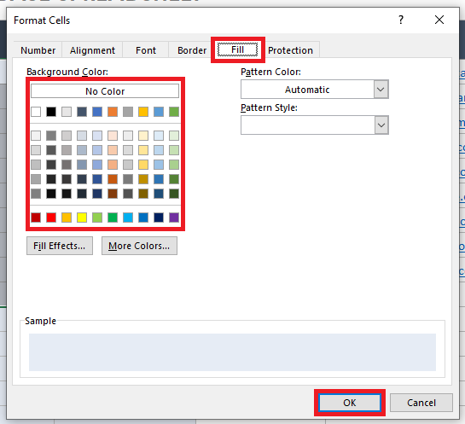Close the Format Cells dialog
465x424 pixels.
click(x=439, y=20)
